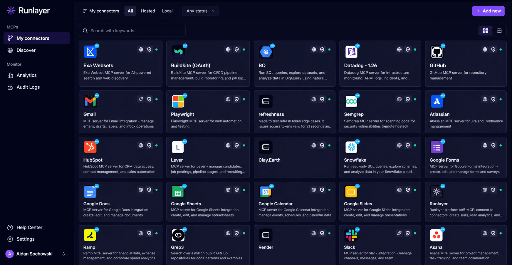
Task: Click the Atlassian logo icon
Action: pyautogui.click(x=437, y=101)
